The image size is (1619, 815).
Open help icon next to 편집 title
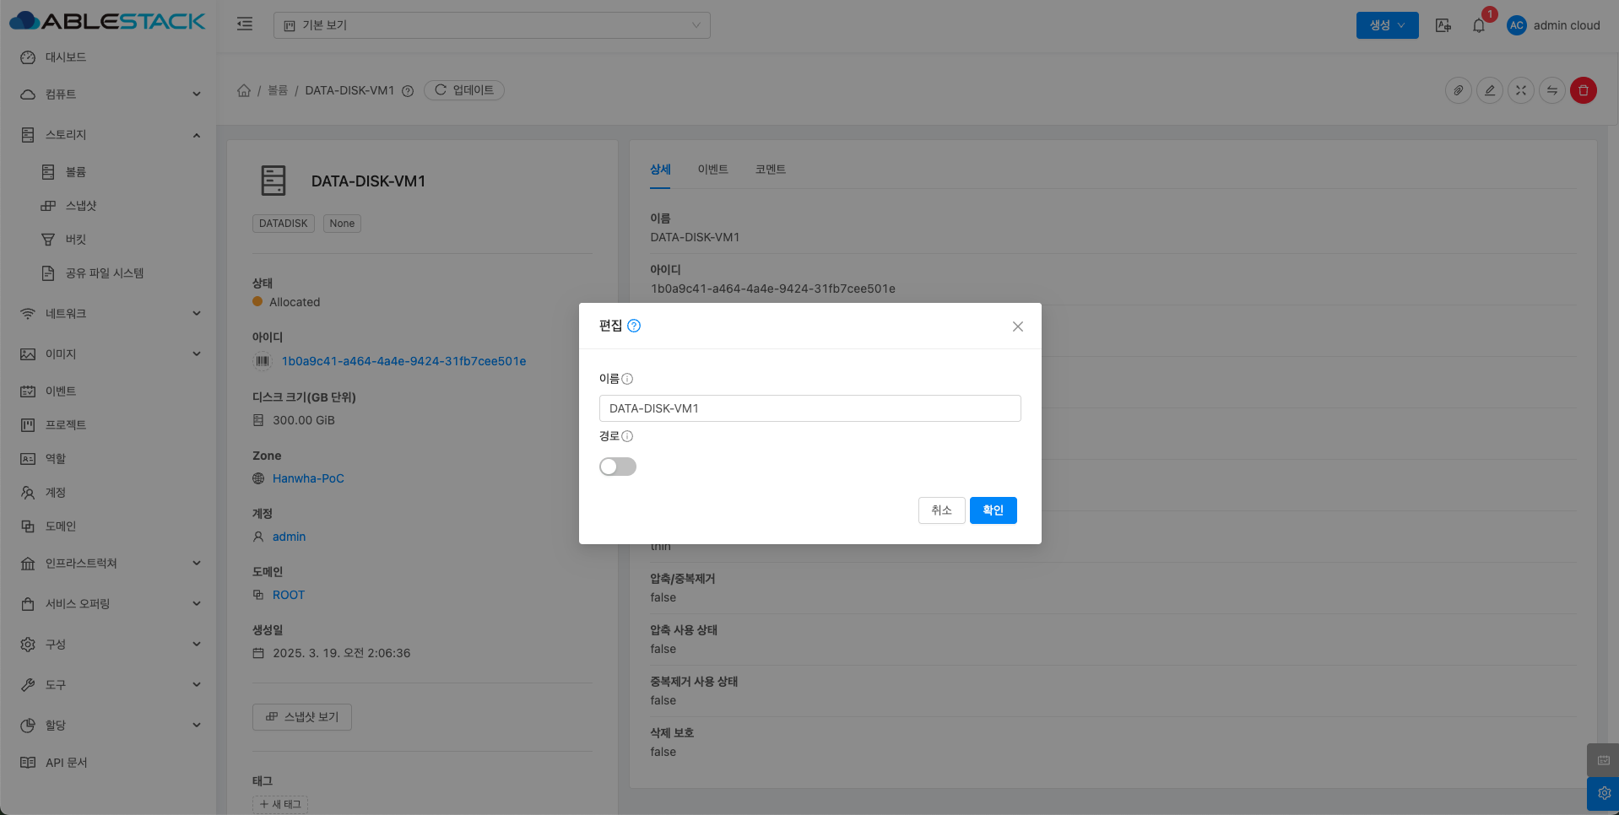tap(634, 326)
